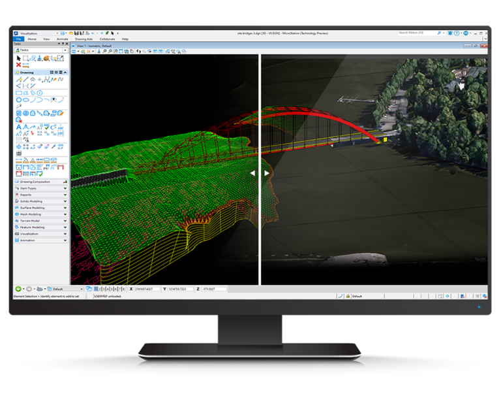Expand the Item Types task group
The width and height of the screenshot is (501, 396).
coord(65,188)
